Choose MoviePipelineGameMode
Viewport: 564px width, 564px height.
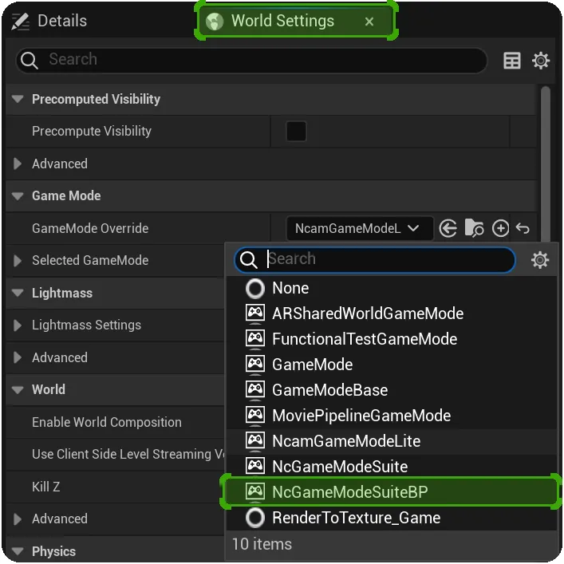[392, 416]
